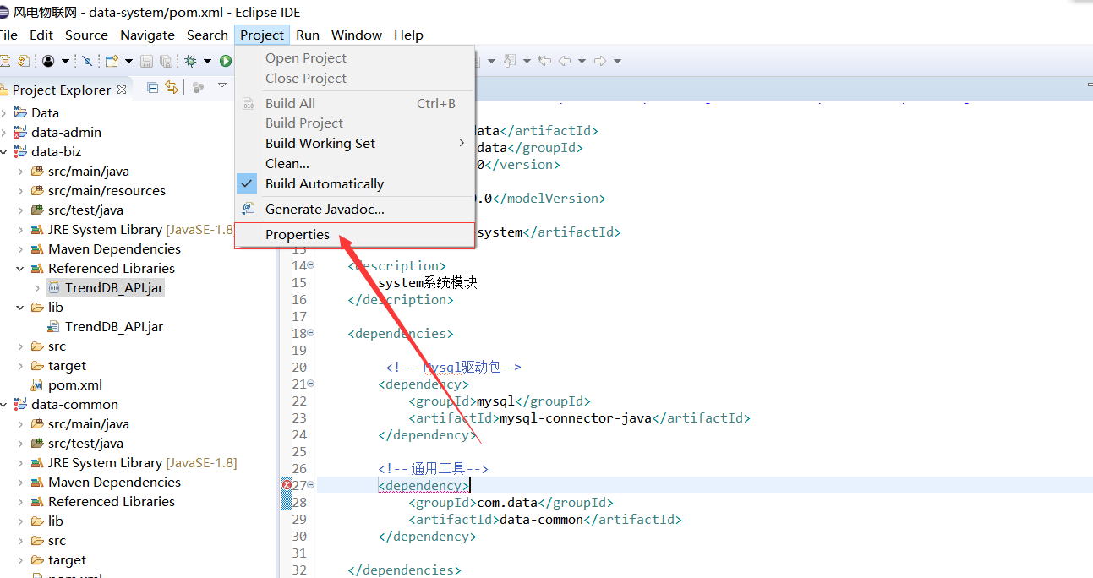Select Clean... from the Project menu
This screenshot has width=1093, height=578.
click(287, 163)
